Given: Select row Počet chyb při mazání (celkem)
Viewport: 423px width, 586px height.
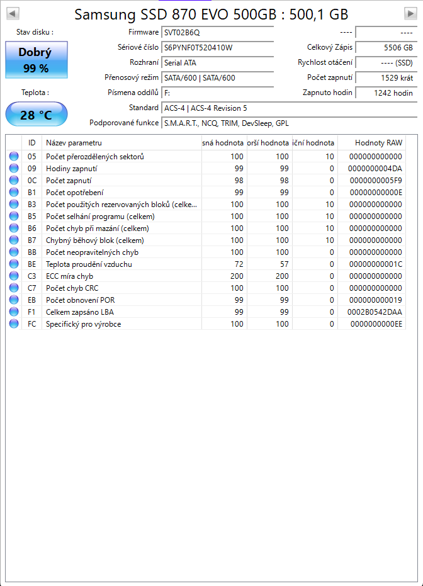Looking at the screenshot, I should click(206, 228).
